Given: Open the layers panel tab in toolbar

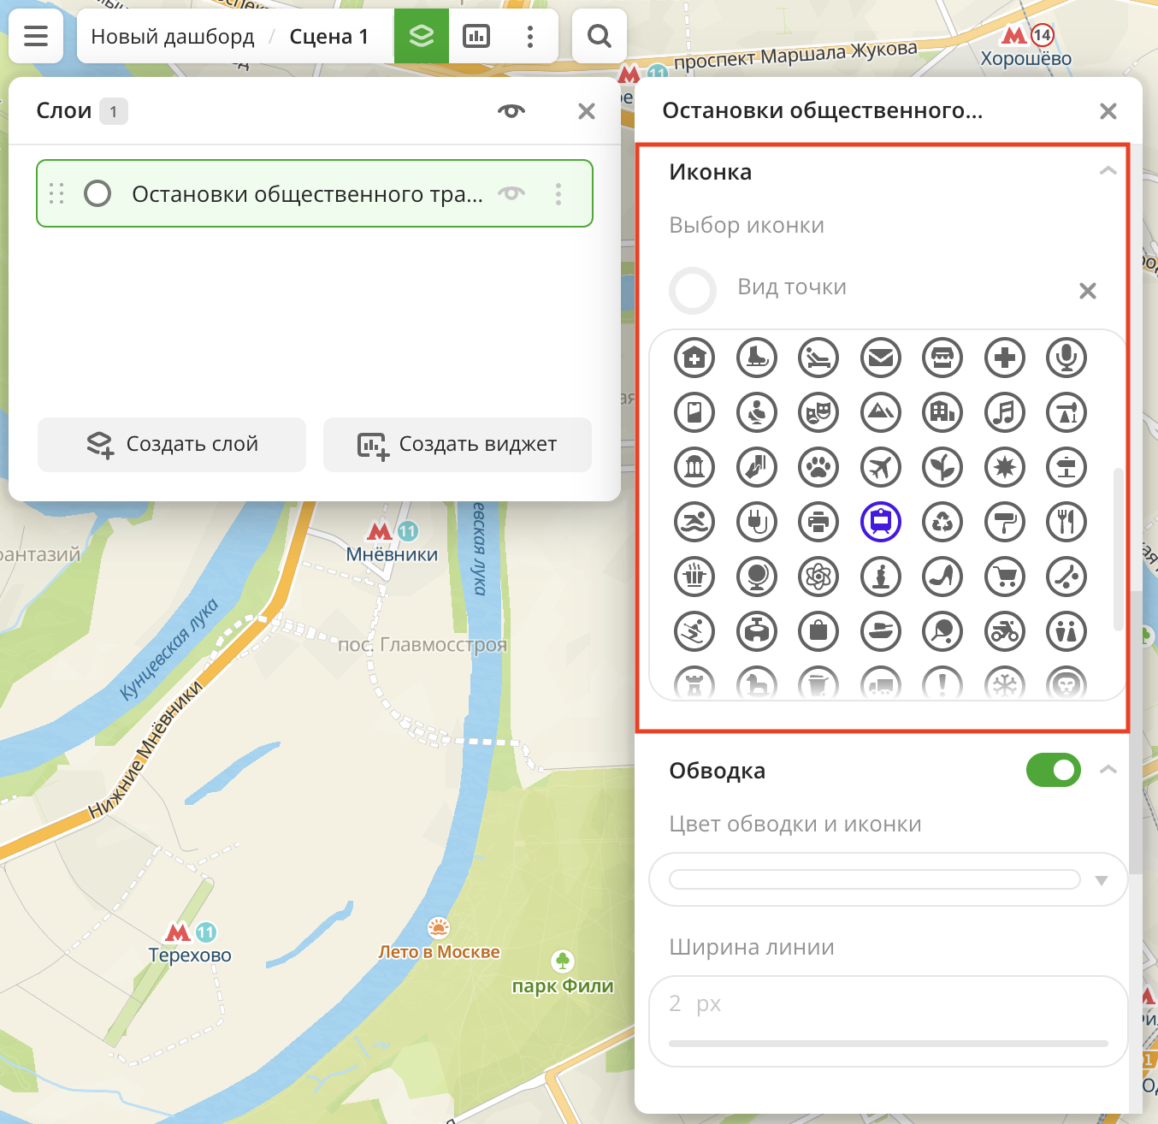Looking at the screenshot, I should [422, 36].
